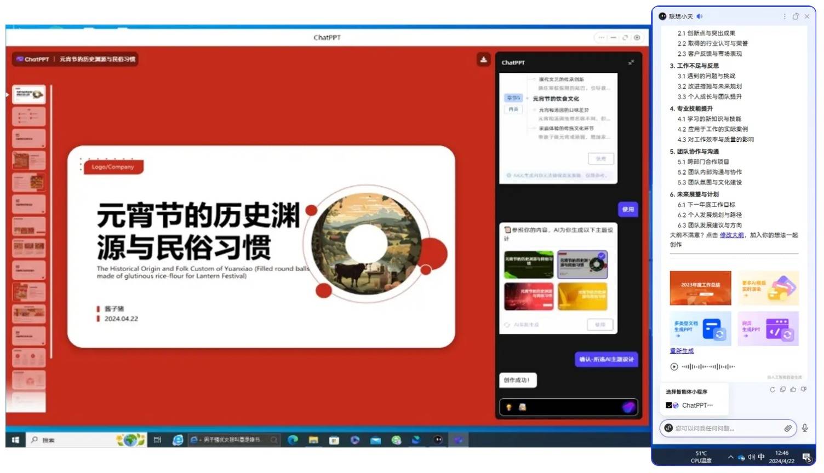Viewport: 824px width, 473px height.
Task: Click the download icon above the slide
Action: coord(483,60)
